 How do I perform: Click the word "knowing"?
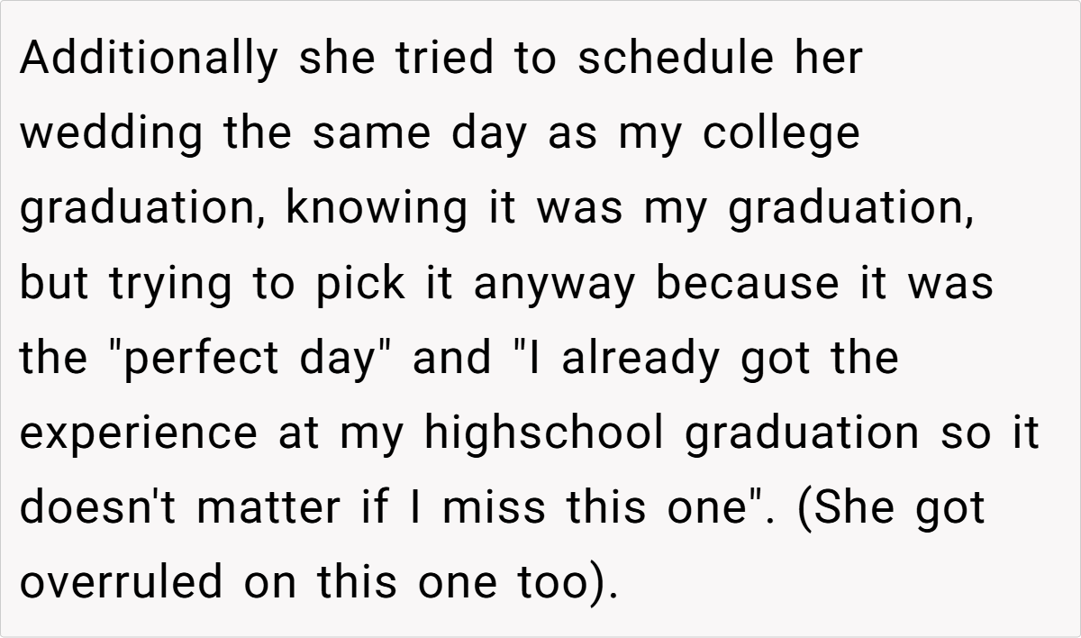[x=377, y=209]
